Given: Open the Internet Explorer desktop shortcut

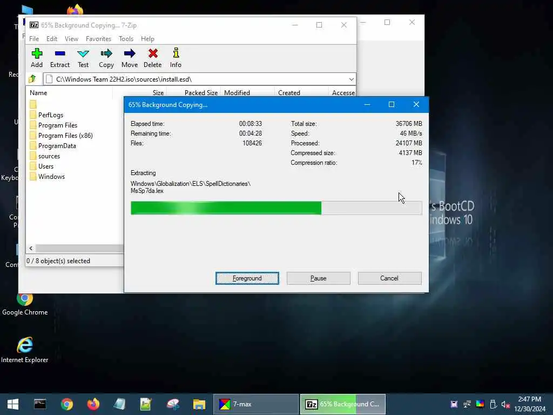Looking at the screenshot, I should coord(25,350).
